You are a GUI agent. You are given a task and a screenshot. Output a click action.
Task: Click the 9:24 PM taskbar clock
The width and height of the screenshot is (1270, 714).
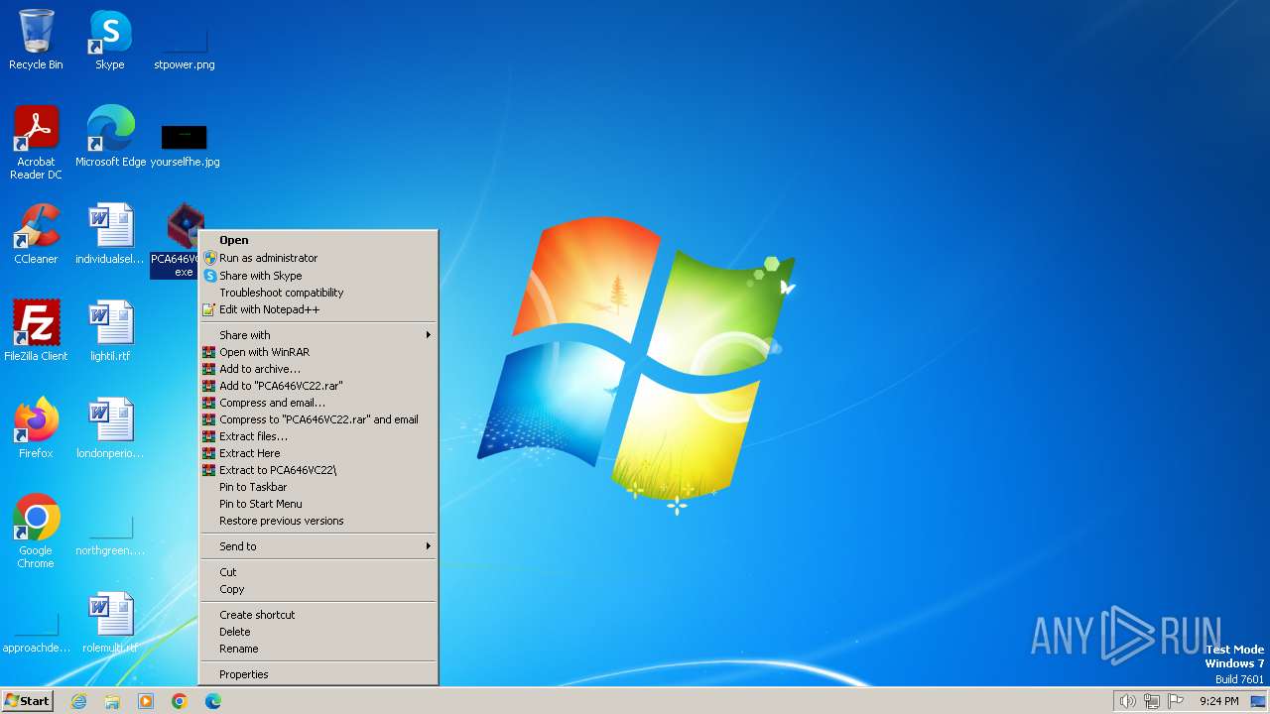[1218, 701]
